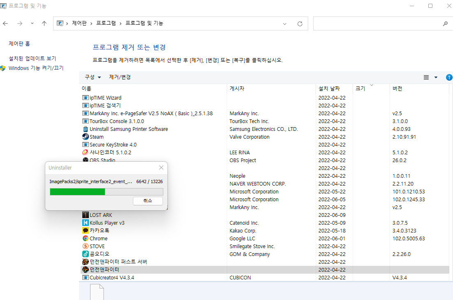Refresh the programs list

[x=300, y=24]
